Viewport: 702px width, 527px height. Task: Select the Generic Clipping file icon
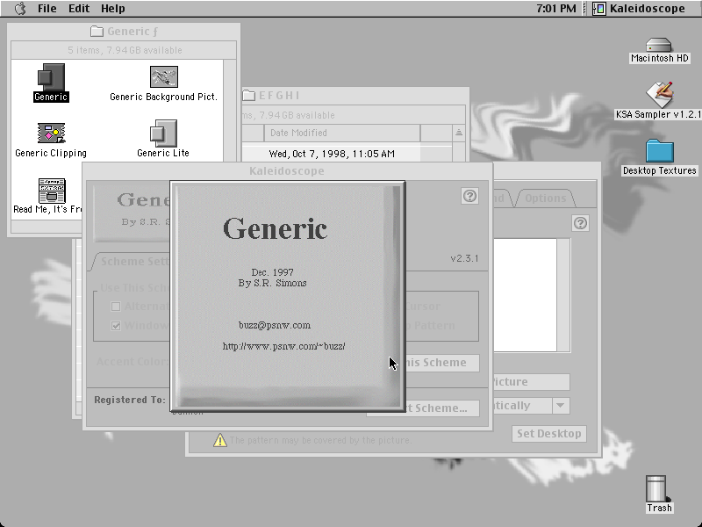[51, 134]
